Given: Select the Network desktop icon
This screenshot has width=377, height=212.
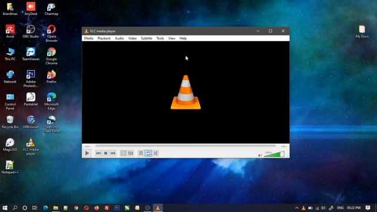Looking at the screenshot, I should pos(10,77).
